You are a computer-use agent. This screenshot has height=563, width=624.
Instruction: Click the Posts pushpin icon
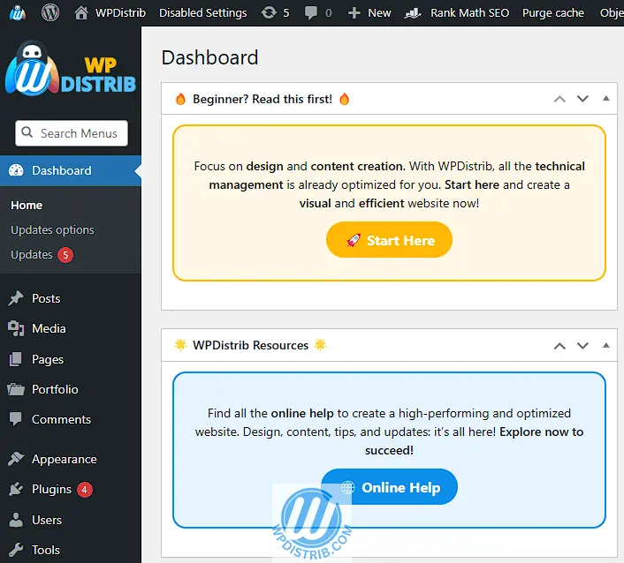[16, 298]
